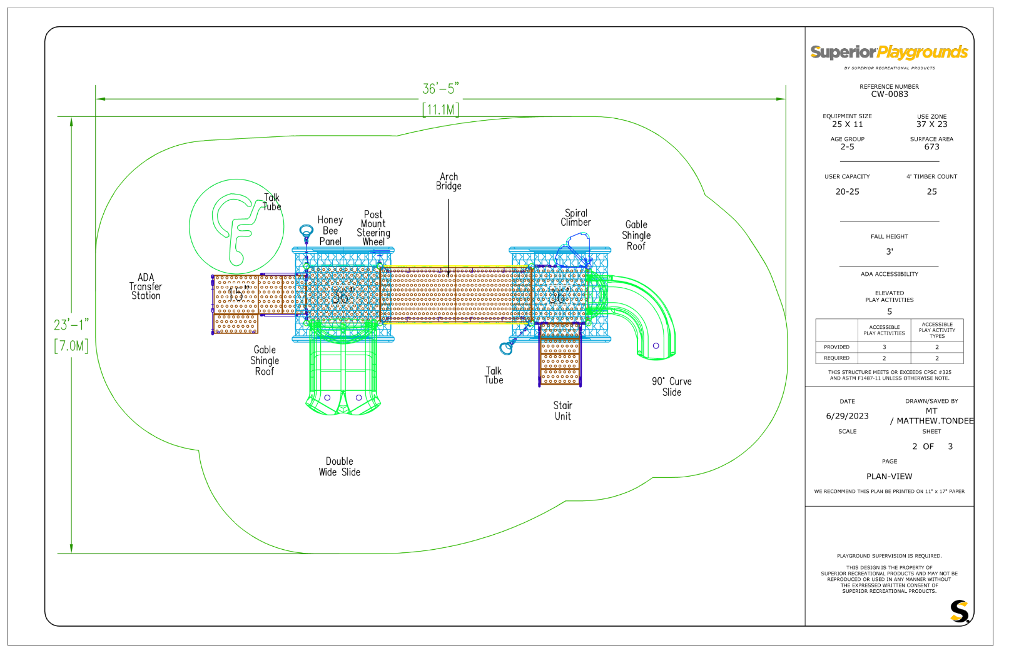Select the Double Wide Slide drawing

coord(343,368)
